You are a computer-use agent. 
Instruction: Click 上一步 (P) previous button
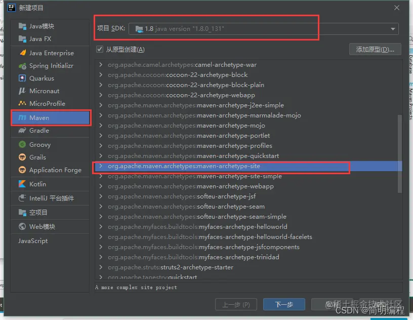[x=236, y=304]
